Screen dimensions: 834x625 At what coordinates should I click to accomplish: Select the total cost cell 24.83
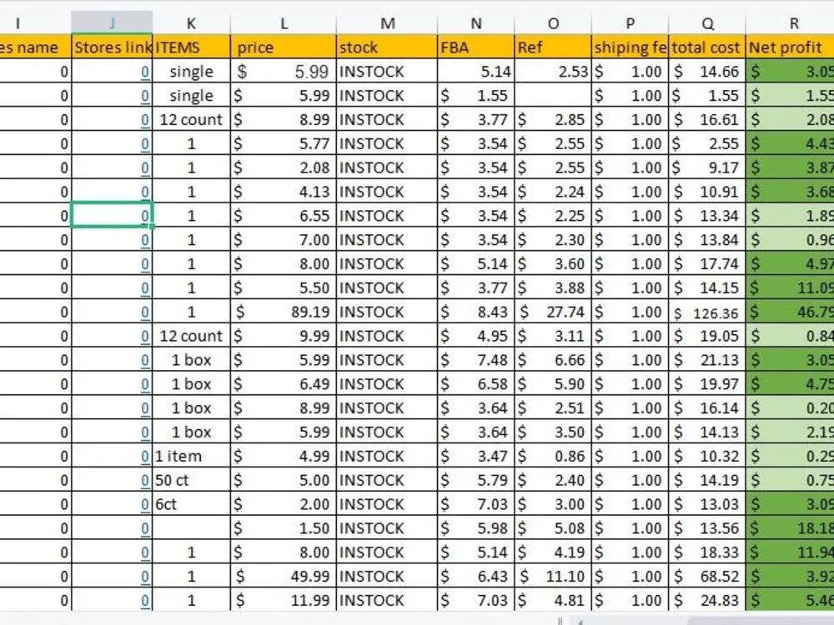[707, 601]
